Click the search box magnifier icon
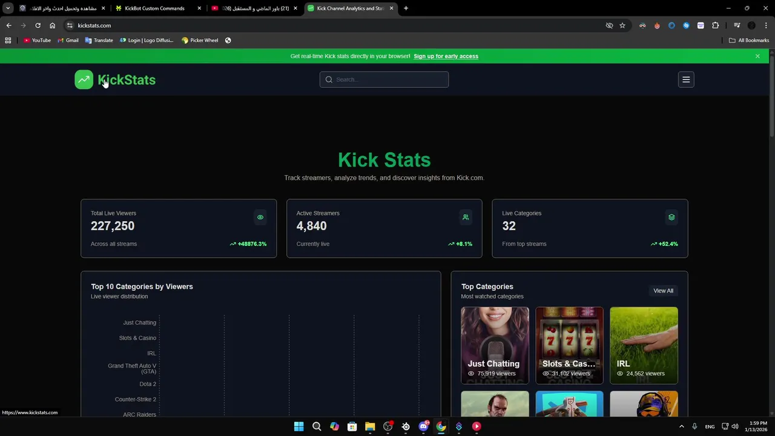Image resolution: width=775 pixels, height=436 pixels. (x=329, y=79)
